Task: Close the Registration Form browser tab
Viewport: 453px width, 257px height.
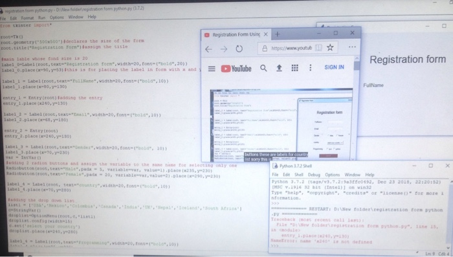Action: point(265,34)
